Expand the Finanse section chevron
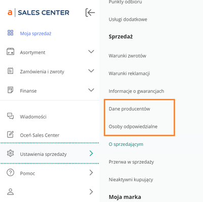 click(91, 90)
